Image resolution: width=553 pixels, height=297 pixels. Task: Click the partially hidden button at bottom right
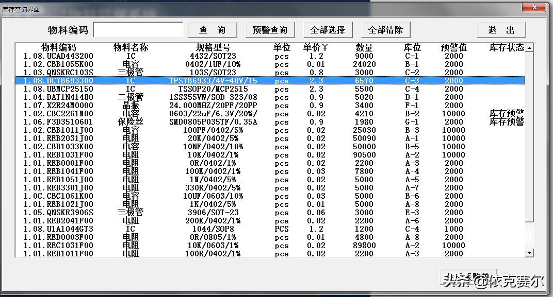[469, 276]
